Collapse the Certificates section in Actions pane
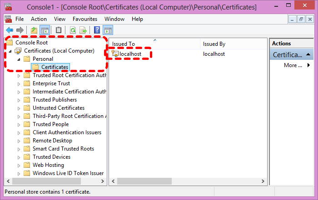 (308, 54)
